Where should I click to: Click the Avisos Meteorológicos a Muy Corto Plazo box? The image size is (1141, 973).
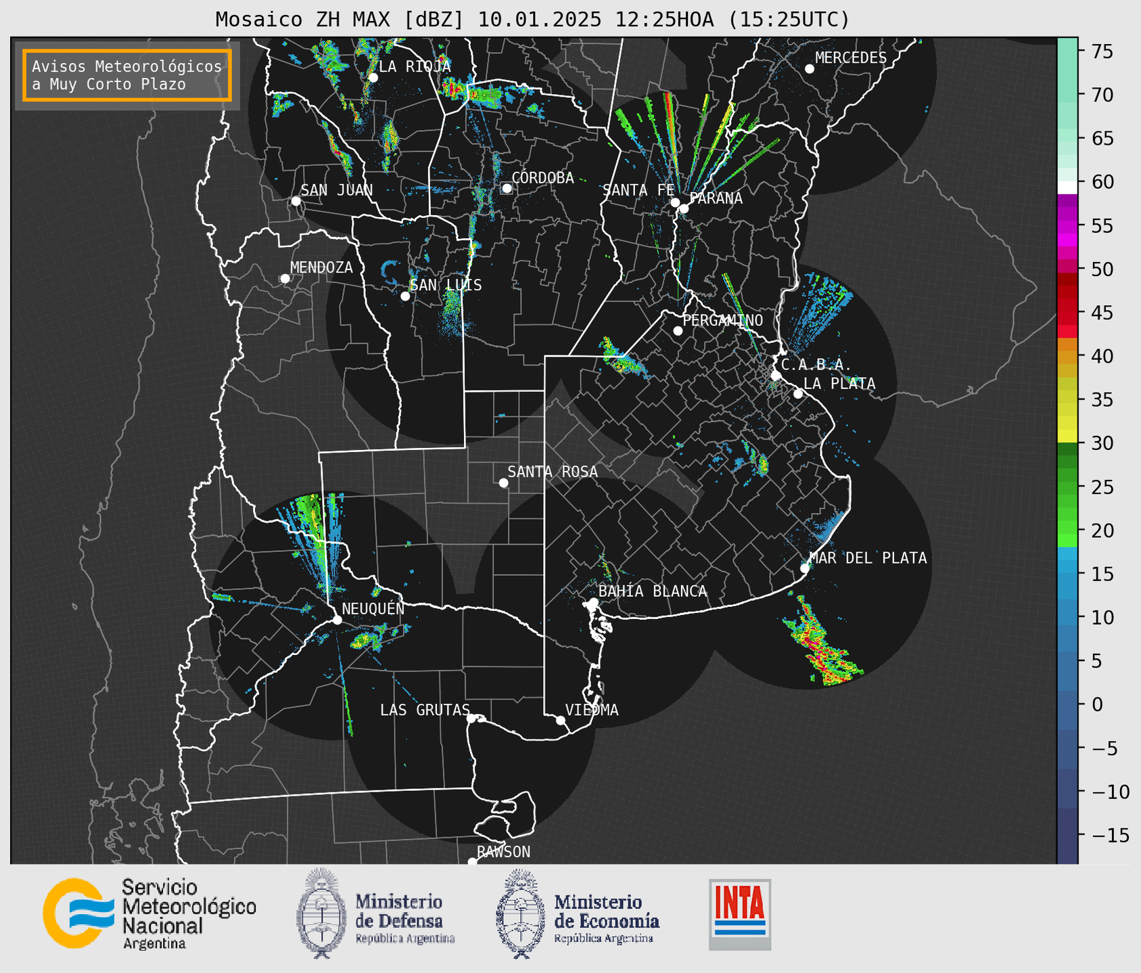(x=127, y=75)
